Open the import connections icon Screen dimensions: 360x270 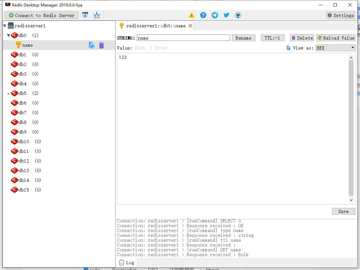(97, 15)
